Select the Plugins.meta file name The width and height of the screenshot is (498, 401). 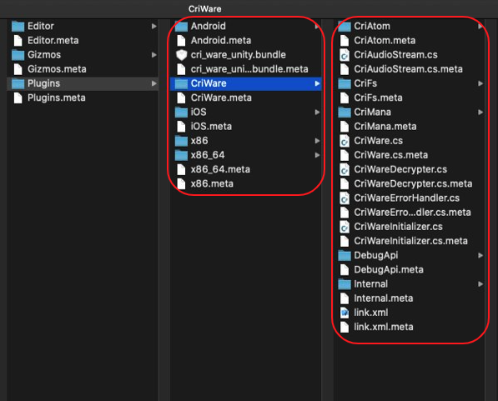[57, 98]
